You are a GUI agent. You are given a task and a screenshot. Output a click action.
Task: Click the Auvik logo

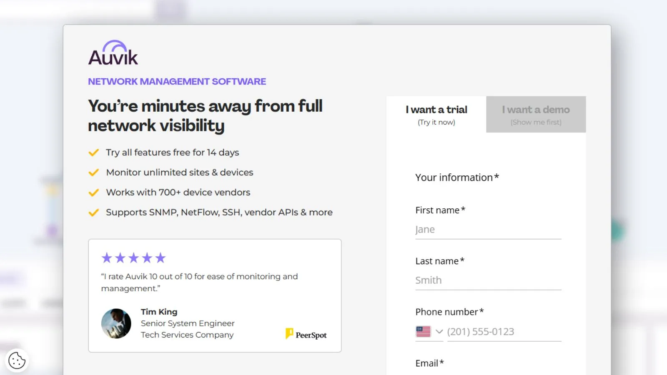pos(113,53)
